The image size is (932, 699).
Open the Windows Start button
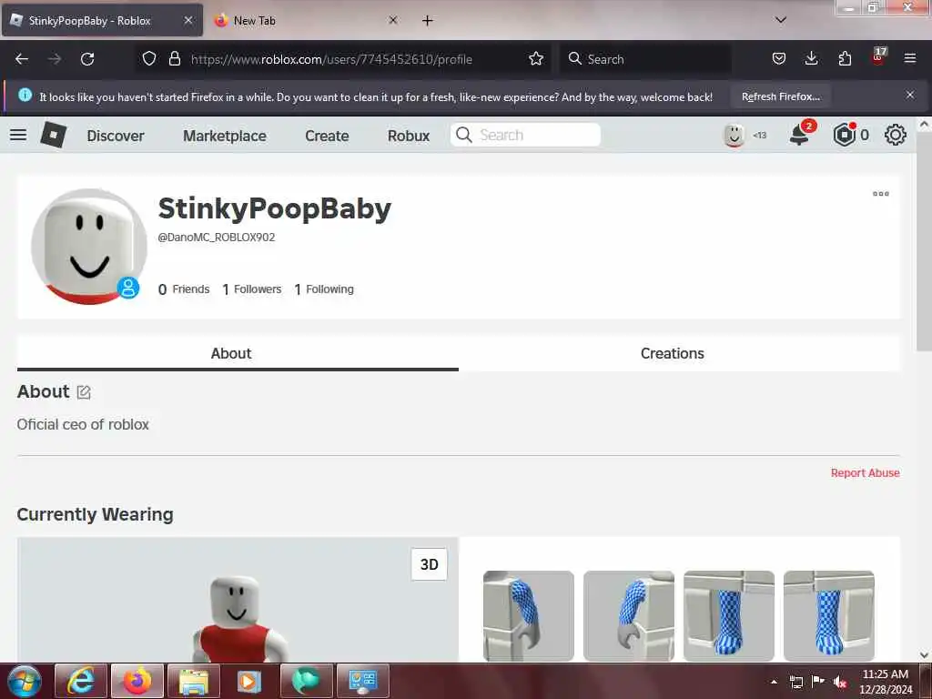[x=25, y=681]
